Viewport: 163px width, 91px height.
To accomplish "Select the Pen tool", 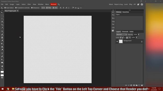I will coord(2,56).
